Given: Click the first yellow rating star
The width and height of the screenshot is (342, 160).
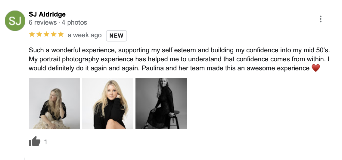Looking at the screenshot, I should [x=32, y=35].
